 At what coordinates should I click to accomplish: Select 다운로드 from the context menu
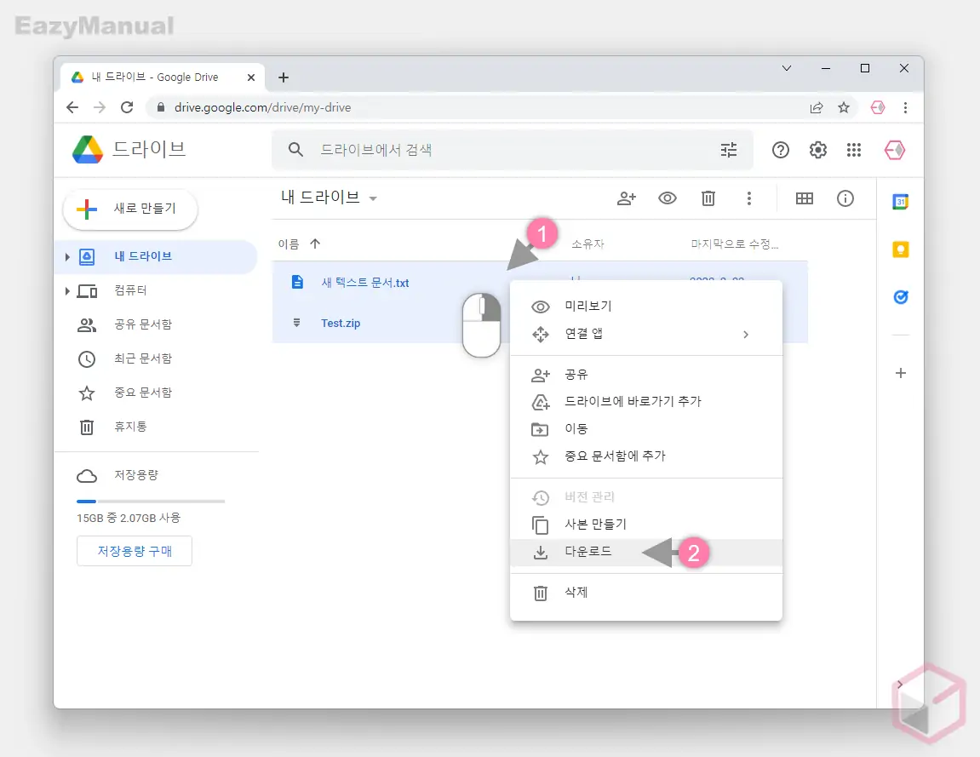point(590,552)
